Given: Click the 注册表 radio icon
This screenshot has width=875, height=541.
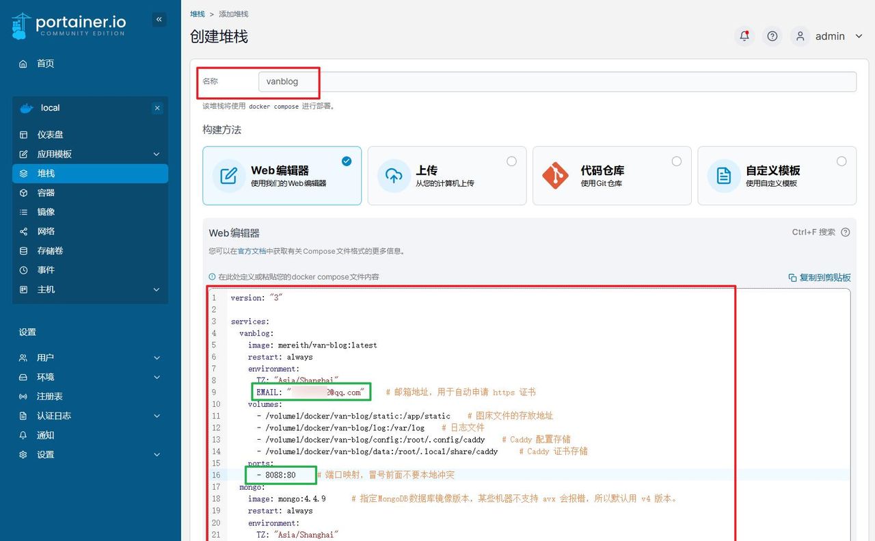Looking at the screenshot, I should point(24,397).
